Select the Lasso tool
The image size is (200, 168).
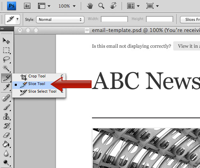6,59
